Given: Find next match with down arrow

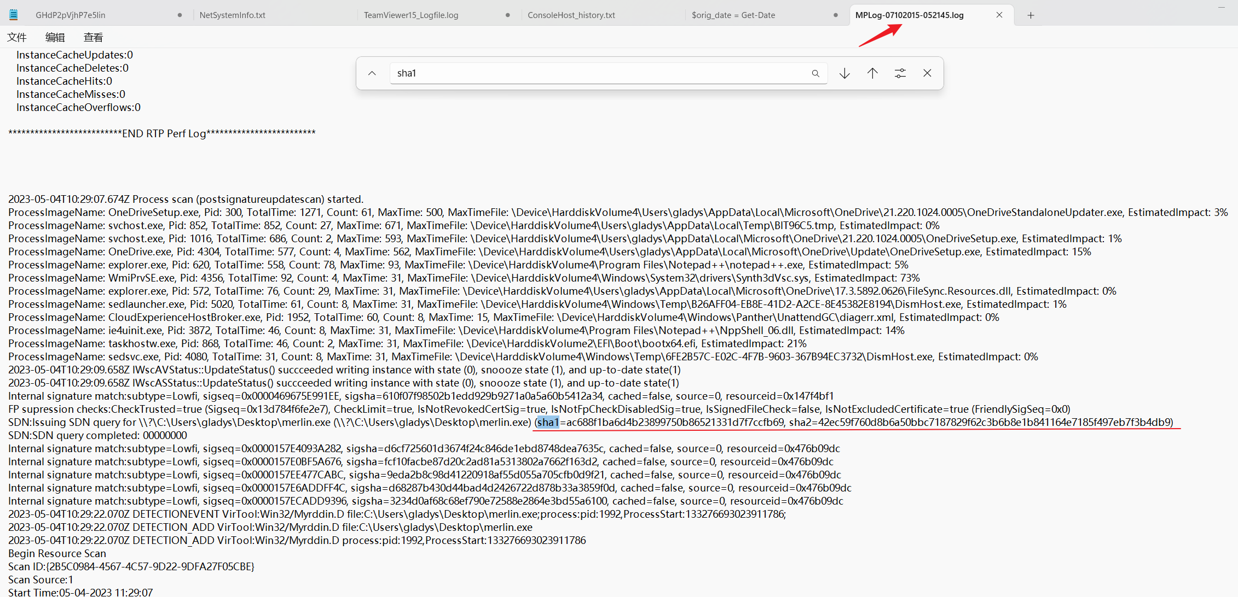Looking at the screenshot, I should tap(844, 73).
